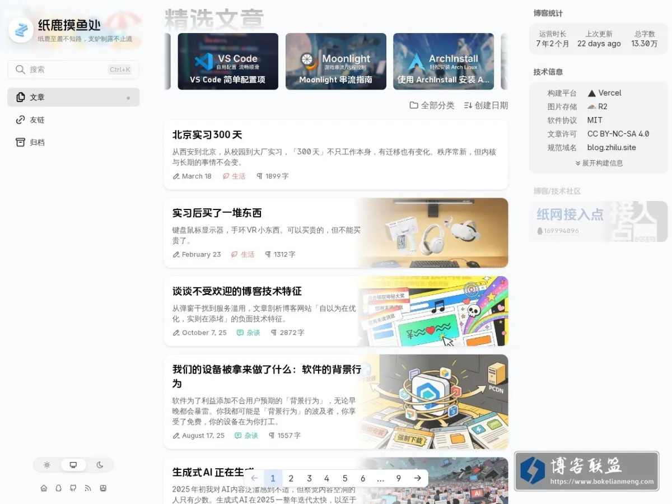Click the paragraph icon beside 1899 字
This screenshot has width=672, height=504.
[259, 176]
